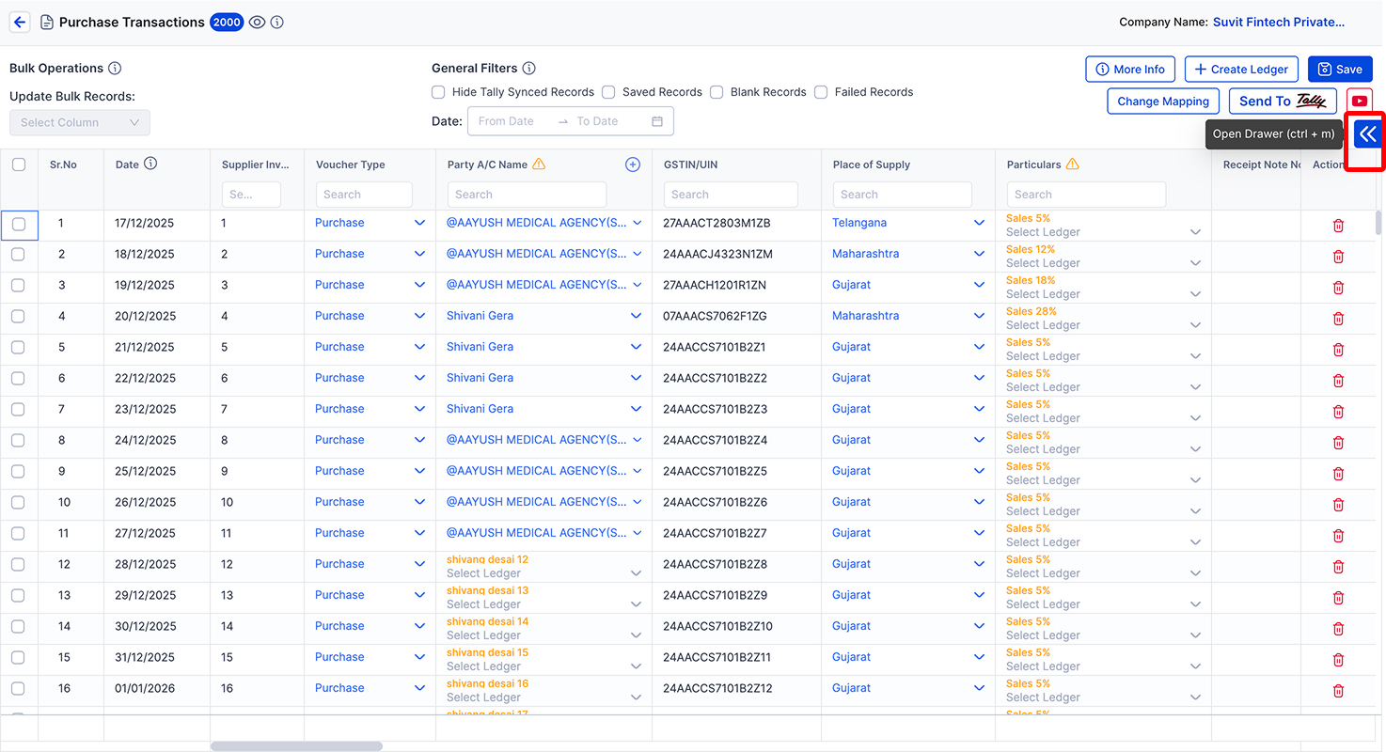The width and height of the screenshot is (1386, 752).
Task: Go back using the arrow icon
Action: pos(20,22)
